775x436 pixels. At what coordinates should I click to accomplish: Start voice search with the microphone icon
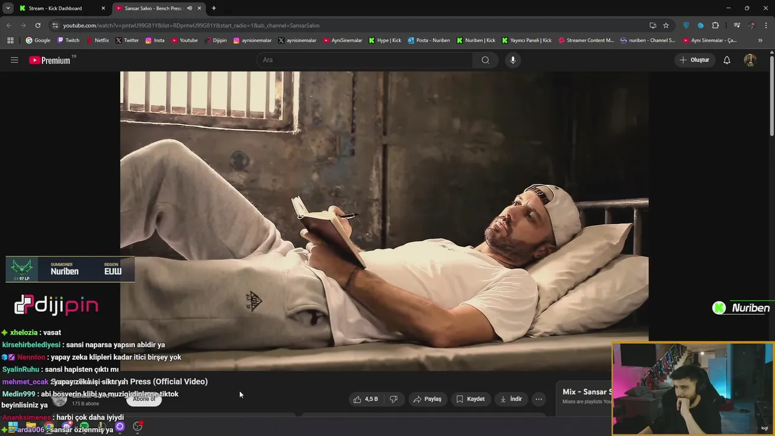[513, 60]
